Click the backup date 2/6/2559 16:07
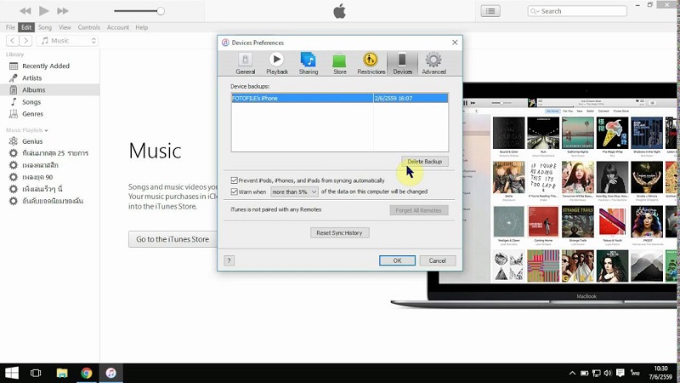680x383 pixels. coord(394,98)
